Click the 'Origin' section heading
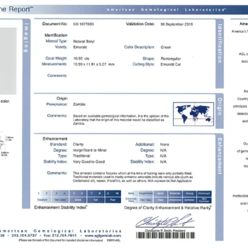 click(x=62, y=99)
